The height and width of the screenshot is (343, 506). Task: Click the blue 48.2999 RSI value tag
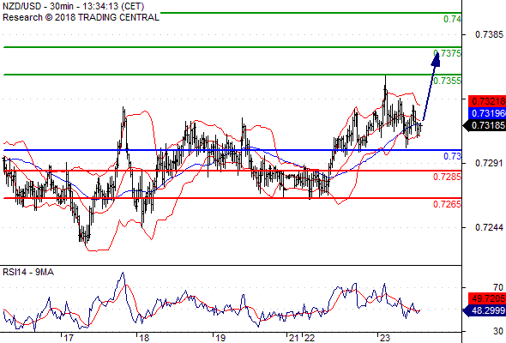tap(485, 310)
